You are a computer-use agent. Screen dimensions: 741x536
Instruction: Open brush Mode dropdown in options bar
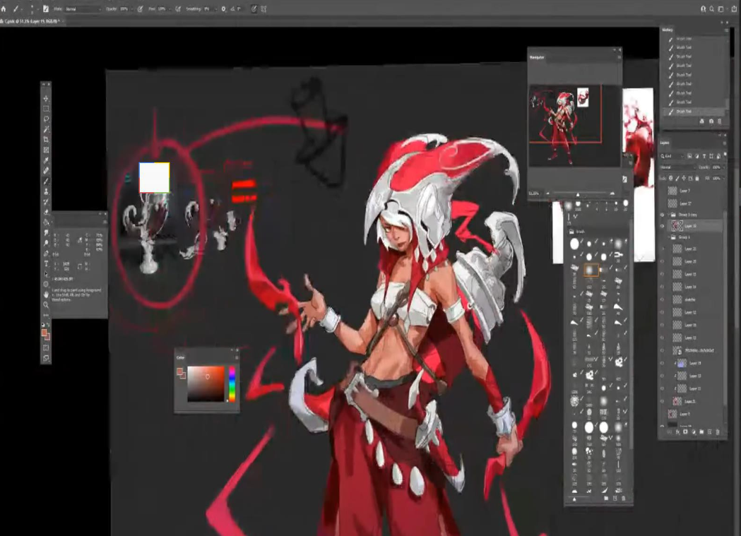coord(83,9)
